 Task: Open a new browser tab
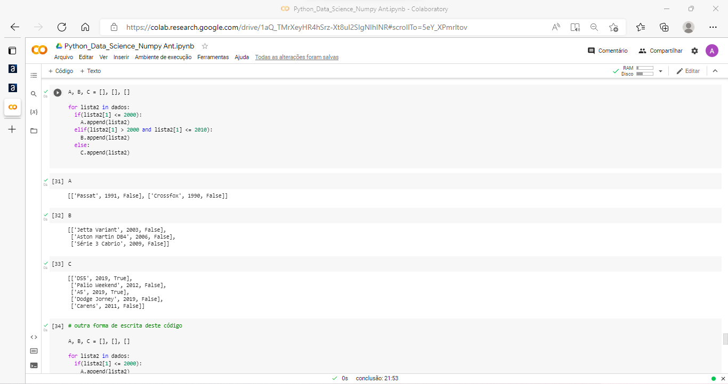click(x=12, y=129)
